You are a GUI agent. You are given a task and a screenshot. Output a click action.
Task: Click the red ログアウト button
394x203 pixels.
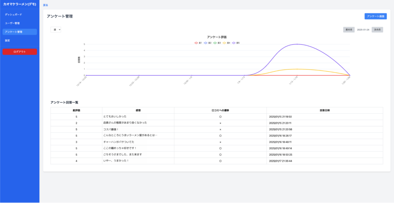(20, 52)
